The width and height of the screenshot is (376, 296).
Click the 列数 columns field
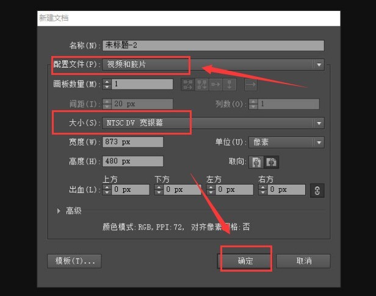(x=289, y=104)
